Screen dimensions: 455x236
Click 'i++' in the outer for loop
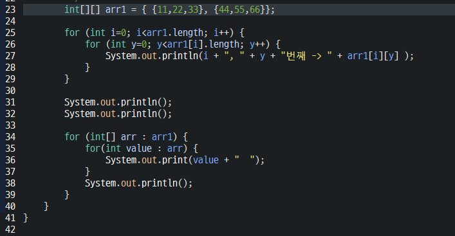[x=221, y=33]
